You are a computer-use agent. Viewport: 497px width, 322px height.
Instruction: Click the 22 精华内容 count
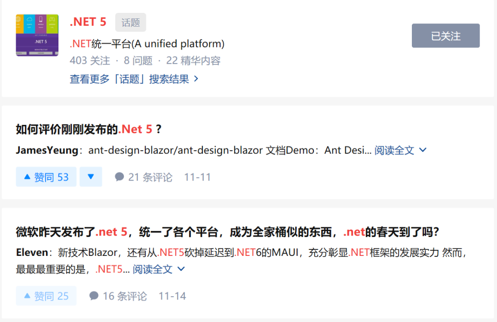(x=193, y=61)
